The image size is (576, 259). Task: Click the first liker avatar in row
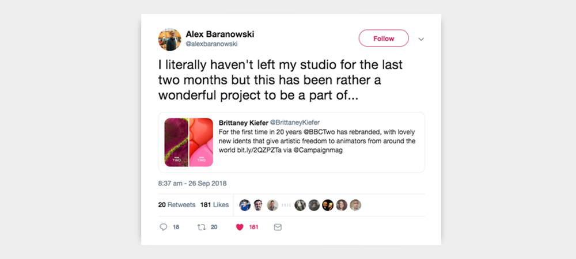point(245,205)
